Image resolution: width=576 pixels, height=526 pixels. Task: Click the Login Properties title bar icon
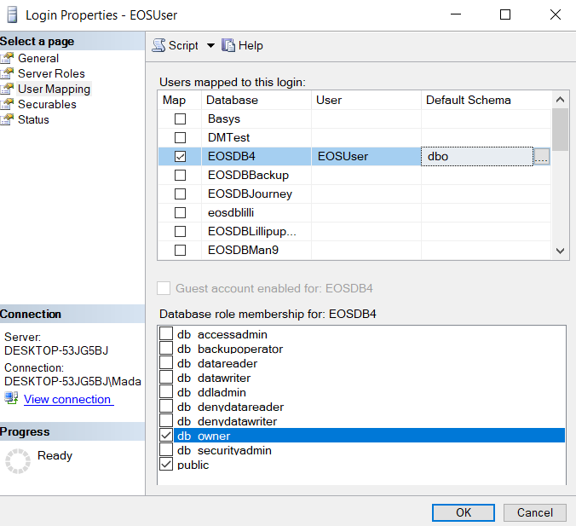(x=12, y=15)
